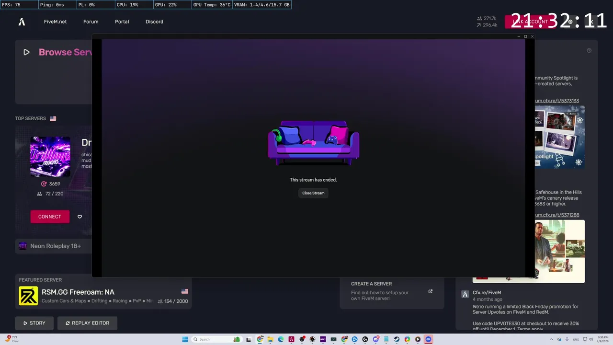Click the Browse Servers play icon

[x=26, y=52]
